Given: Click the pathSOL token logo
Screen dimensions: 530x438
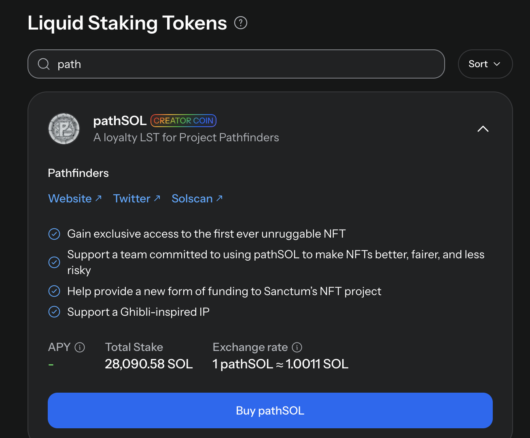Looking at the screenshot, I should pyautogui.click(x=64, y=129).
